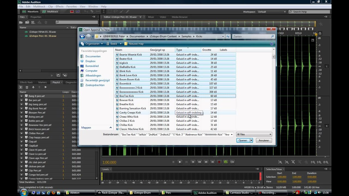The width and height of the screenshot is (349, 196).
Task: Toggle Loop Playback in transport bar
Action: [x=225, y=162]
